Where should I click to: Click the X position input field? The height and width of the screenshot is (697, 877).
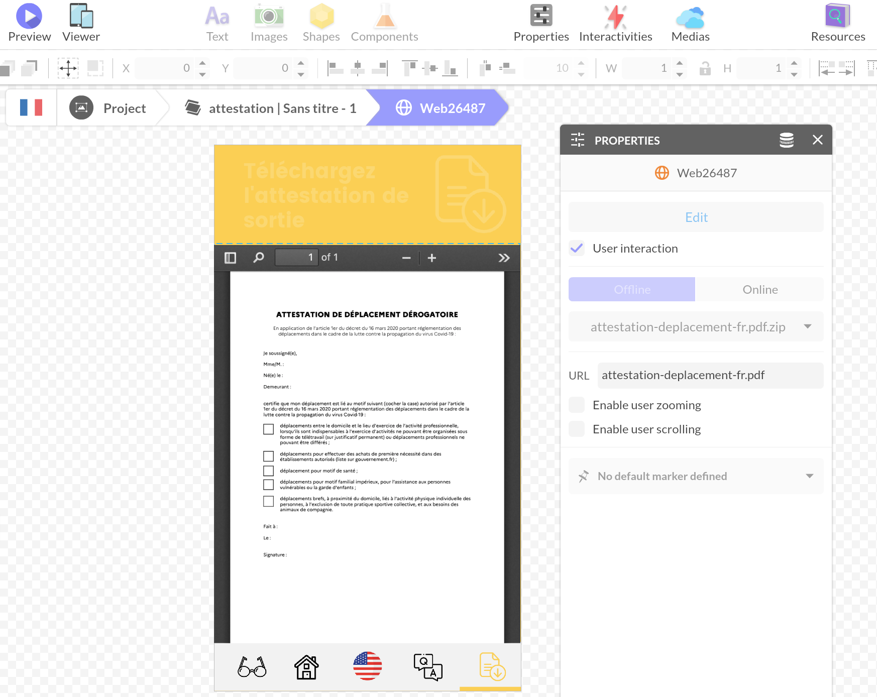[x=165, y=68]
